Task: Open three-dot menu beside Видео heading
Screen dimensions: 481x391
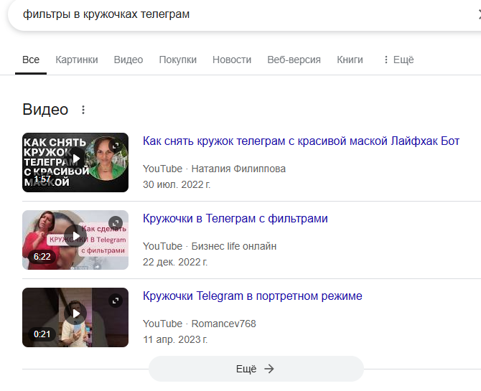Action: pyautogui.click(x=83, y=110)
